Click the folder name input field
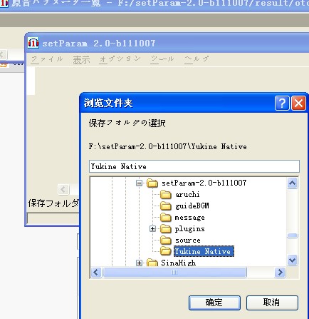Viewport: 309px width, 319px height. [x=194, y=166]
